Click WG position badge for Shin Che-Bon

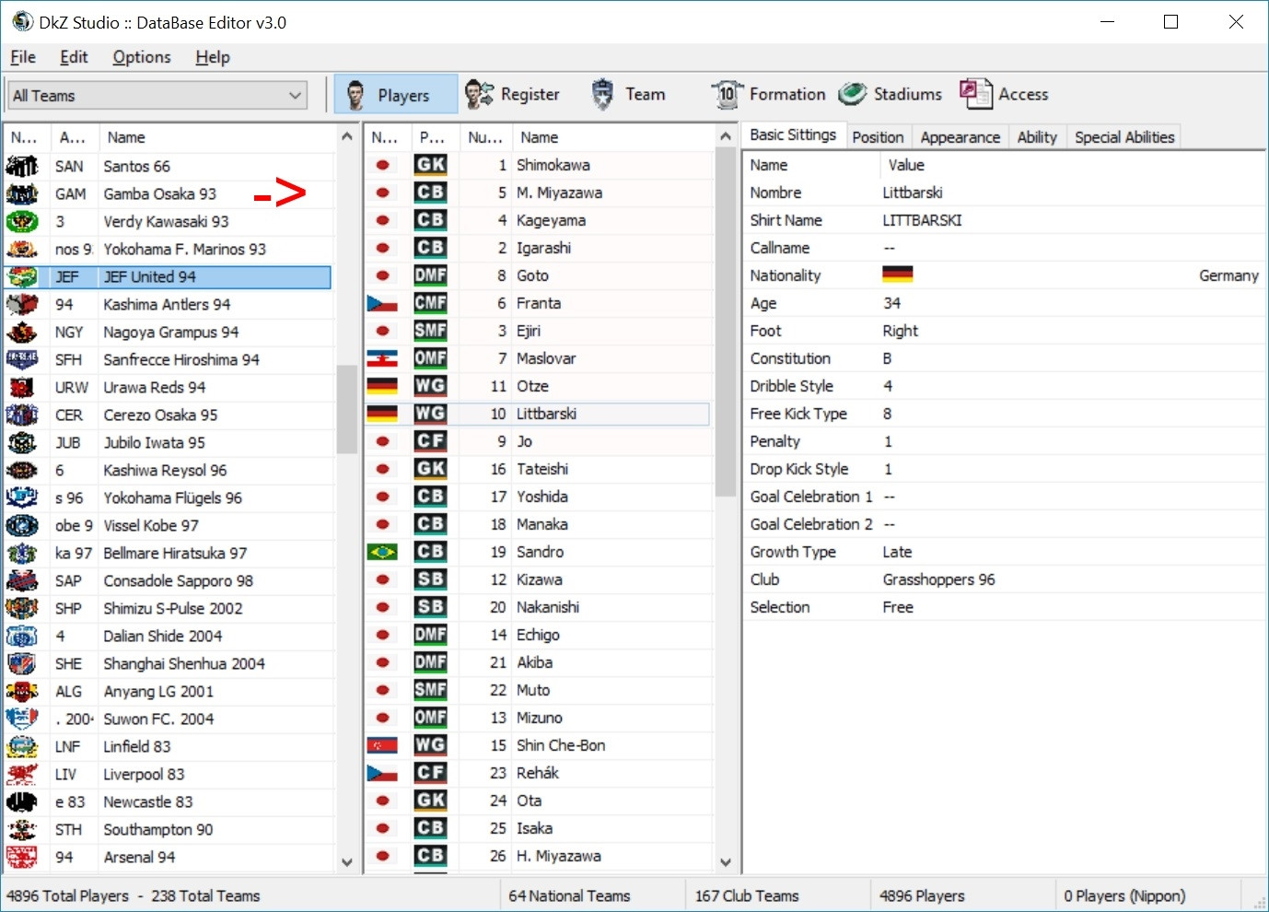[x=430, y=745]
